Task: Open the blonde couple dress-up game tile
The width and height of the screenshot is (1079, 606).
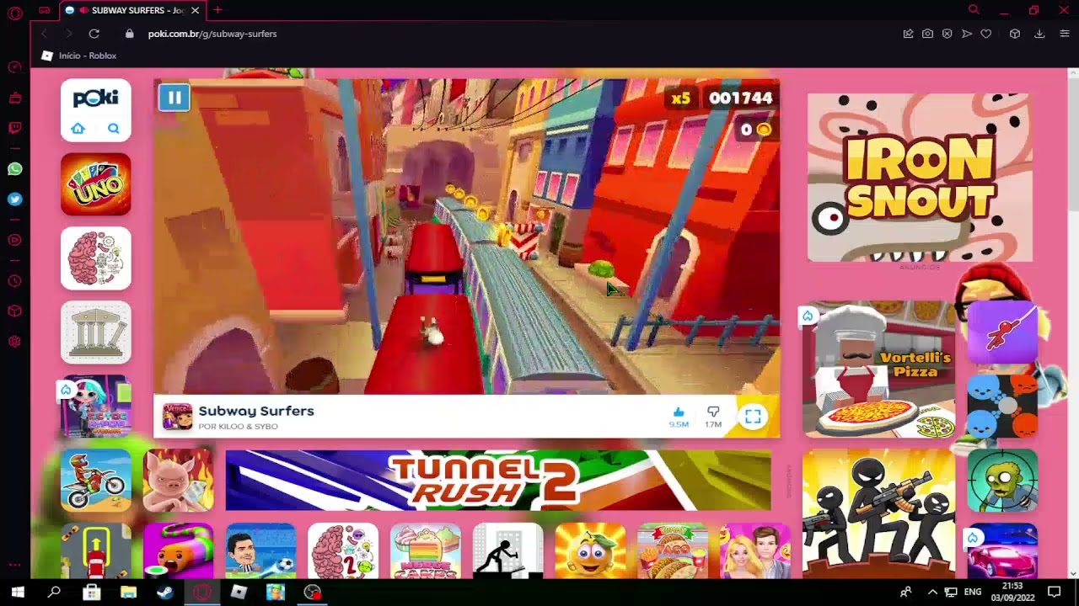Action: (755, 550)
